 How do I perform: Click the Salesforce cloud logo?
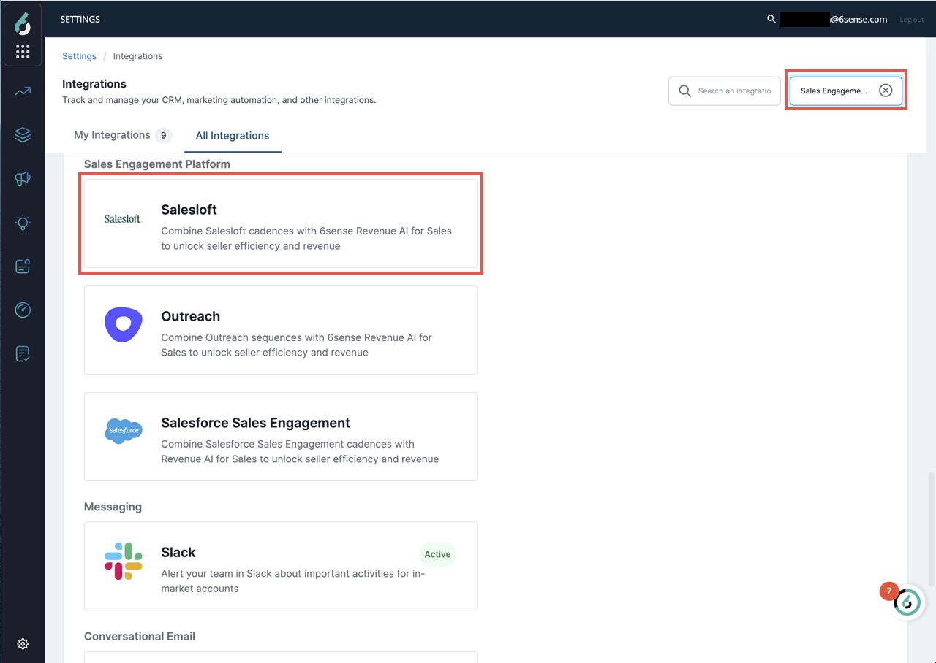(123, 431)
